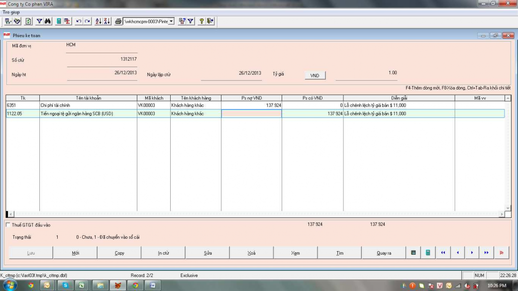Click the grid's horizontal scrollbar right arrow

(x=502, y=214)
